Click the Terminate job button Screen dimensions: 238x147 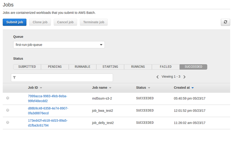point(94,22)
